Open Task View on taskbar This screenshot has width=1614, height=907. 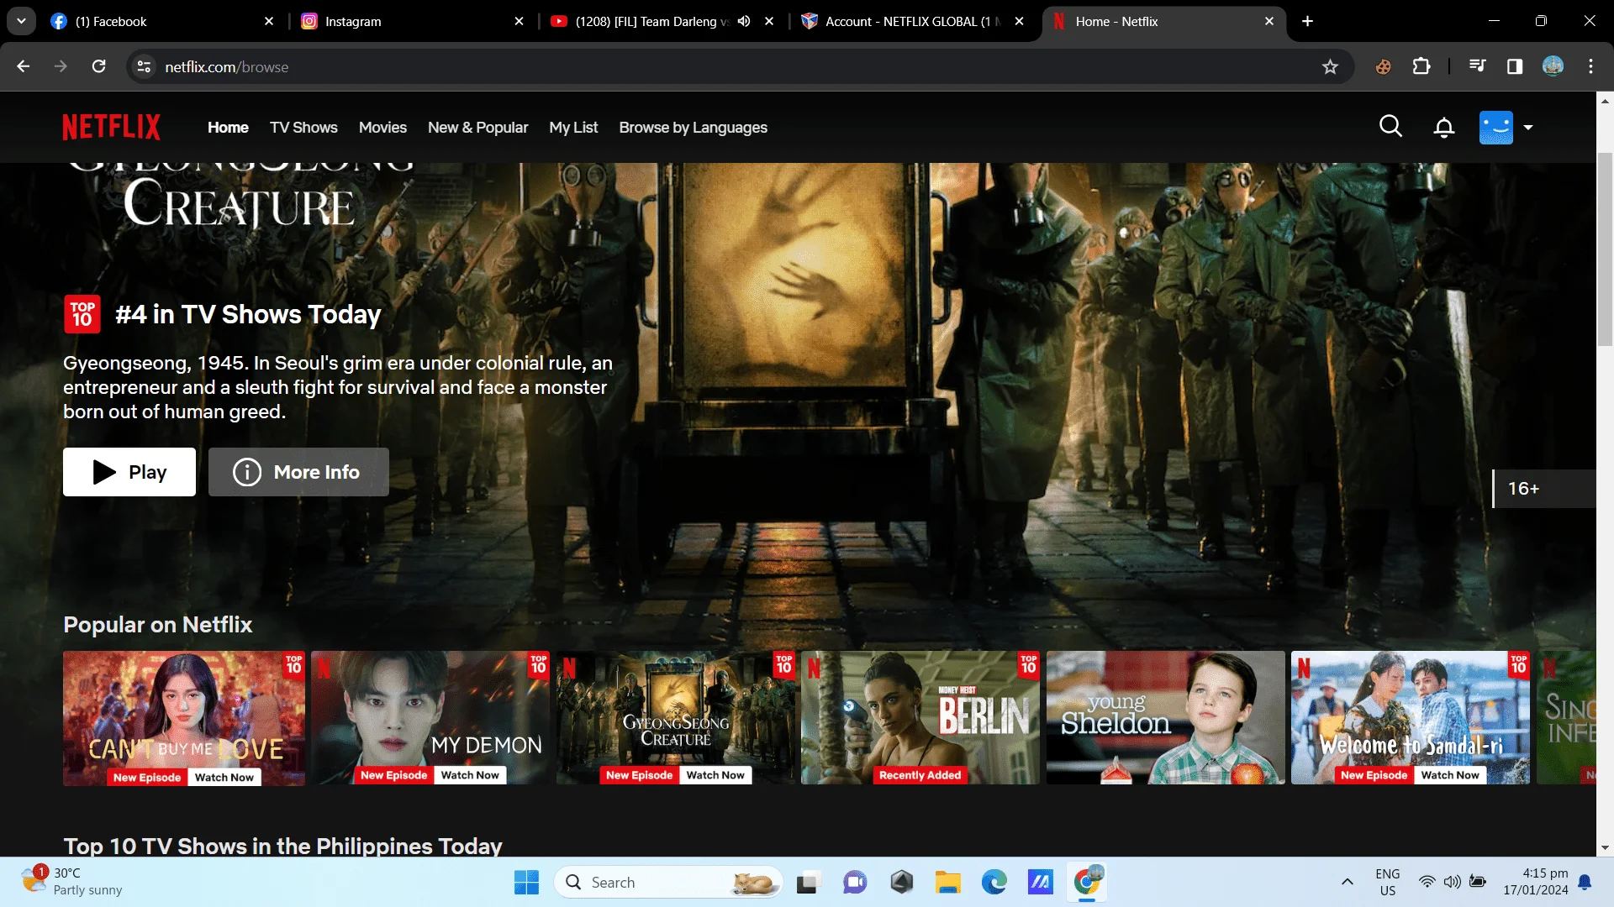[808, 883]
